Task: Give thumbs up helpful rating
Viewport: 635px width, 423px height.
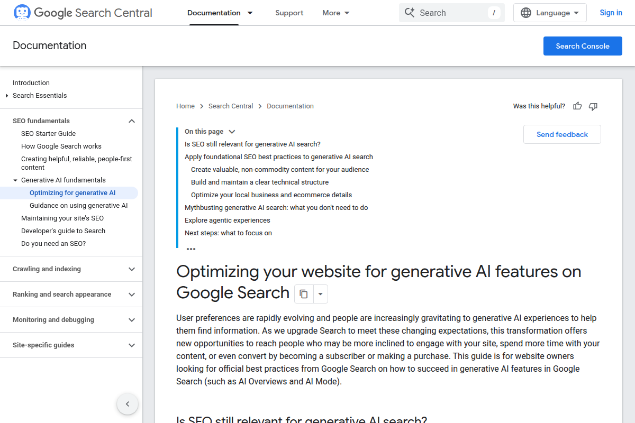Action: pyautogui.click(x=577, y=106)
